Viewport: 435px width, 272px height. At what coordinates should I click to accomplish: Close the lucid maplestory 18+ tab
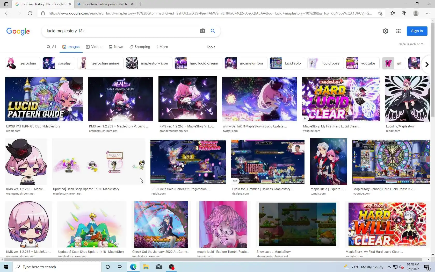[x=70, y=4]
